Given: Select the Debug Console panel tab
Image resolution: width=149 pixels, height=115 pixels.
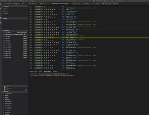Looking at the screenshot, I should [x=47, y=72].
